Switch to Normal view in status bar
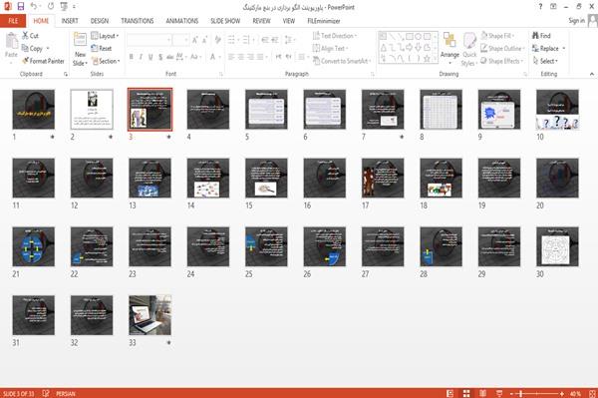Screen dimensions: 598x398 click(450, 393)
